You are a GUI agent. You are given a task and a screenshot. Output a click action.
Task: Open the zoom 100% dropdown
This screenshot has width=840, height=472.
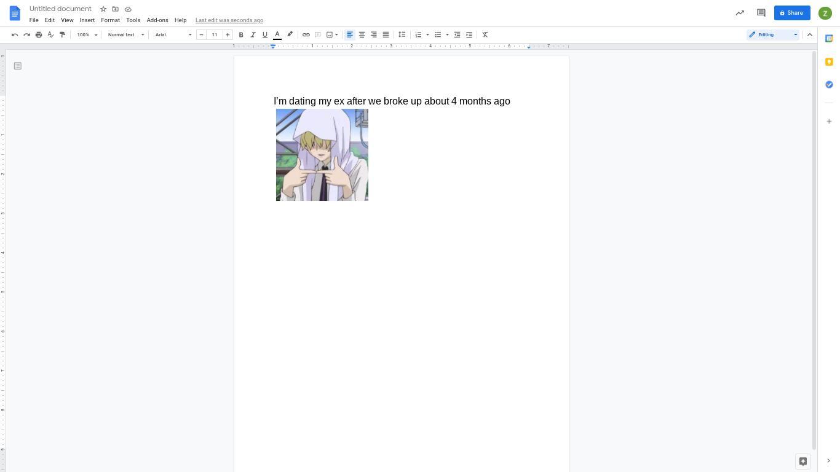87,35
